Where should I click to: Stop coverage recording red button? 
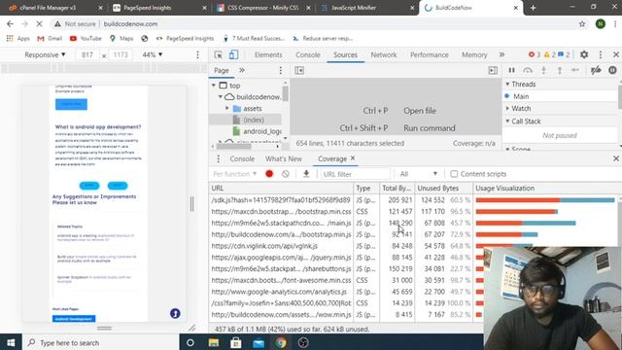pyautogui.click(x=269, y=174)
